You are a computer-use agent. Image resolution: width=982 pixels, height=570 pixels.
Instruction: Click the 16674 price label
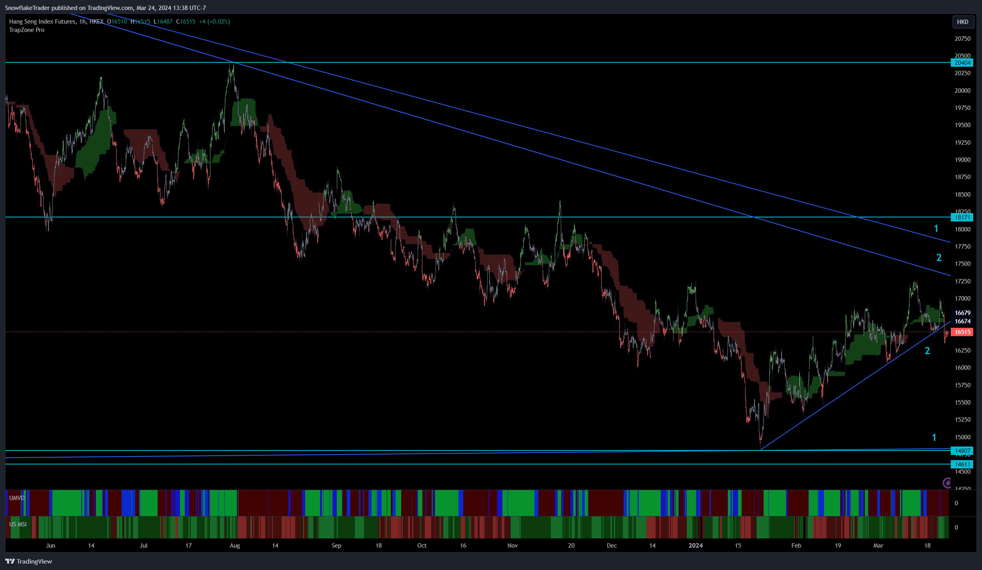coord(962,321)
